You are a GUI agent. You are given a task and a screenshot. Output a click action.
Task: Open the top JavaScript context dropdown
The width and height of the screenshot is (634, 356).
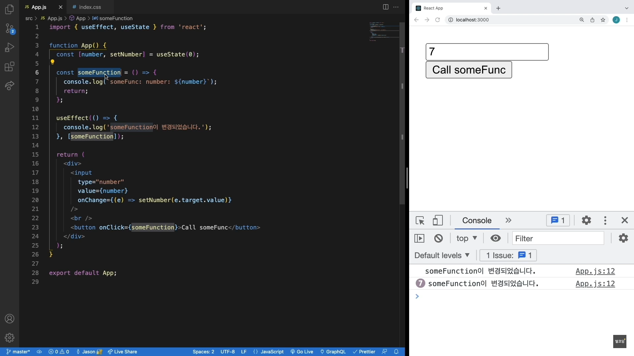point(466,238)
